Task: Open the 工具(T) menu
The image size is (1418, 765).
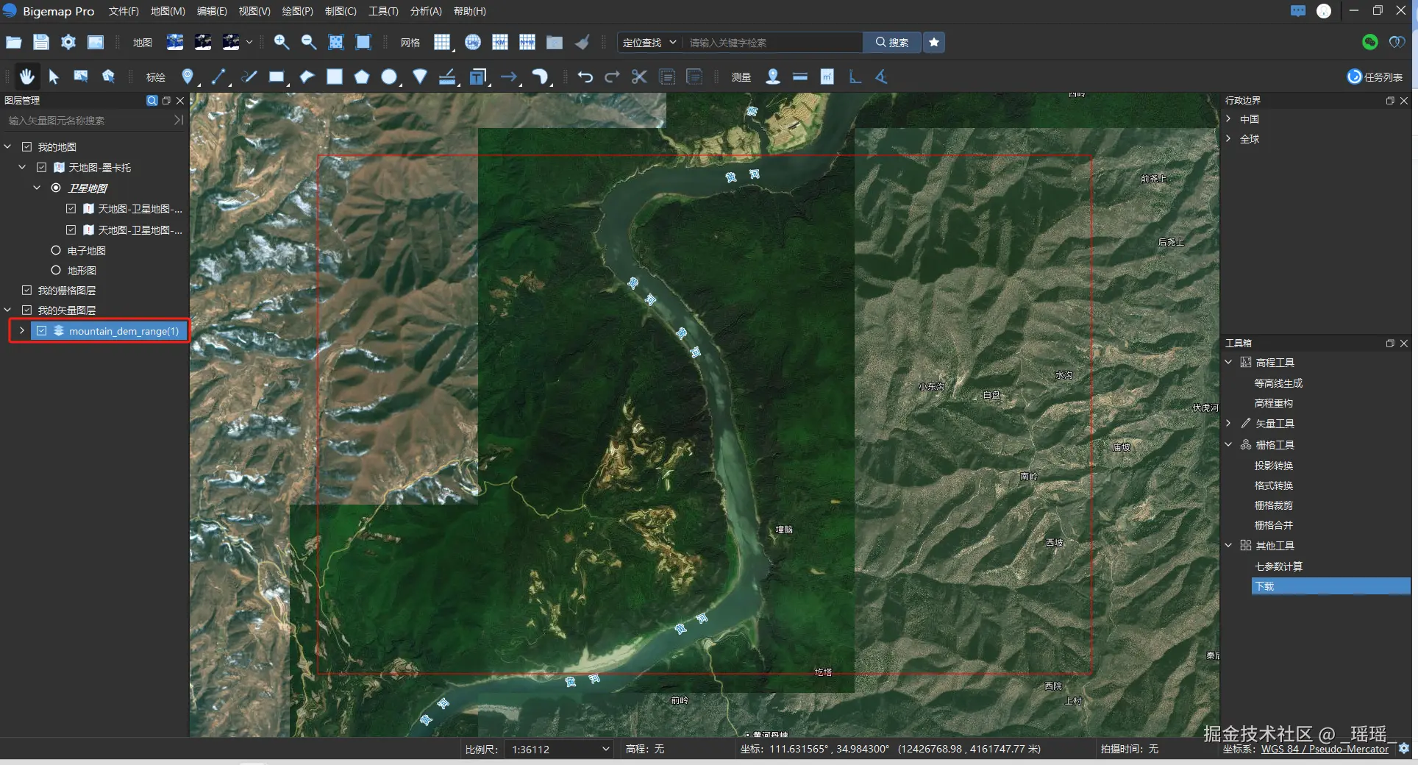Action: 383,11
